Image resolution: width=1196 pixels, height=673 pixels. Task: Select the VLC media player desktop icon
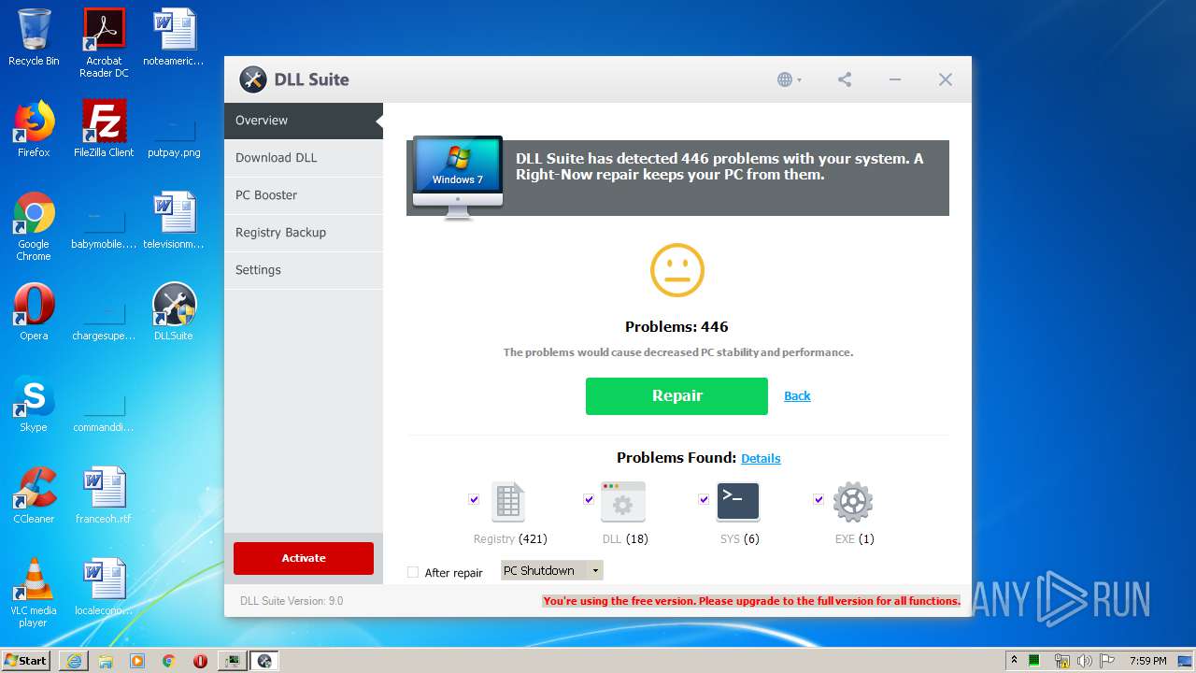(x=34, y=593)
